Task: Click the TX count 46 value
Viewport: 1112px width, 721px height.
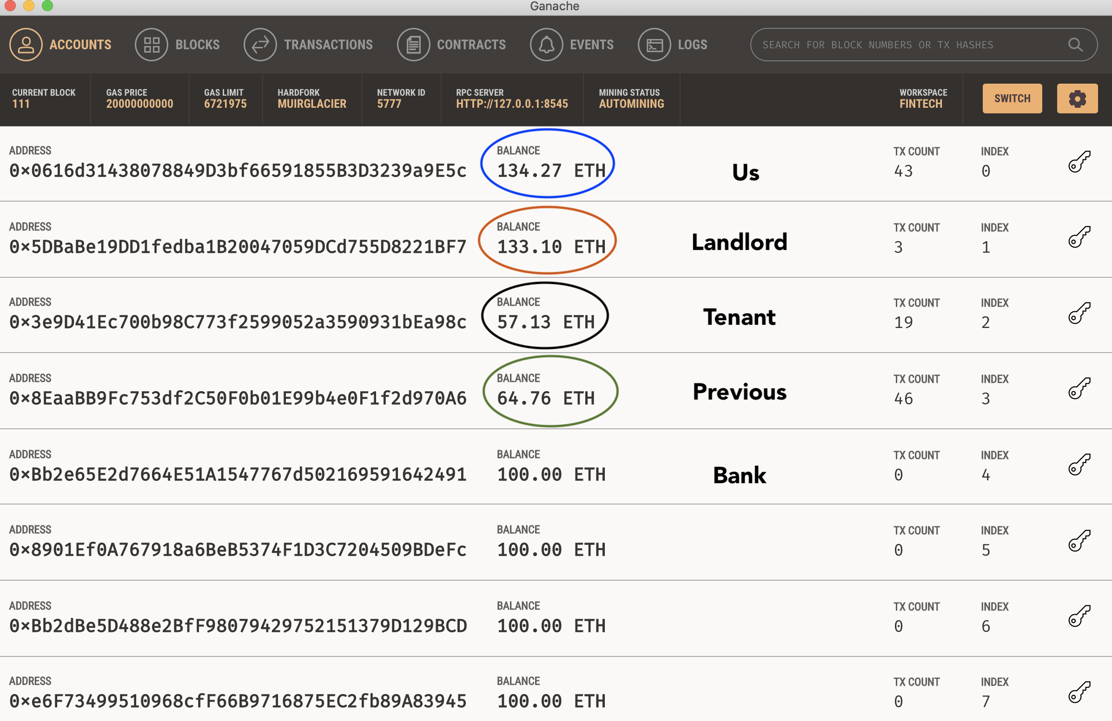Action: pos(903,398)
